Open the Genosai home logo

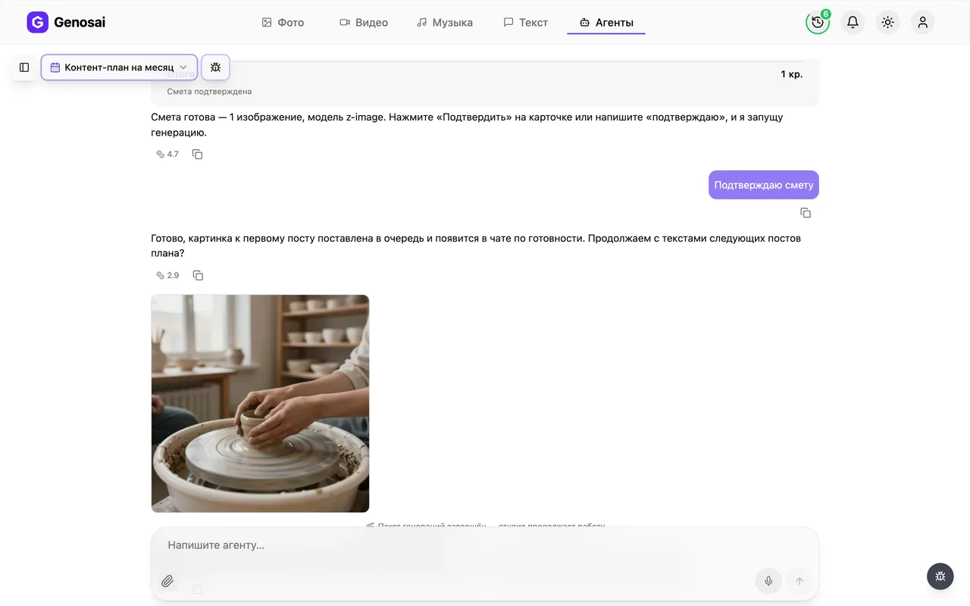point(66,23)
